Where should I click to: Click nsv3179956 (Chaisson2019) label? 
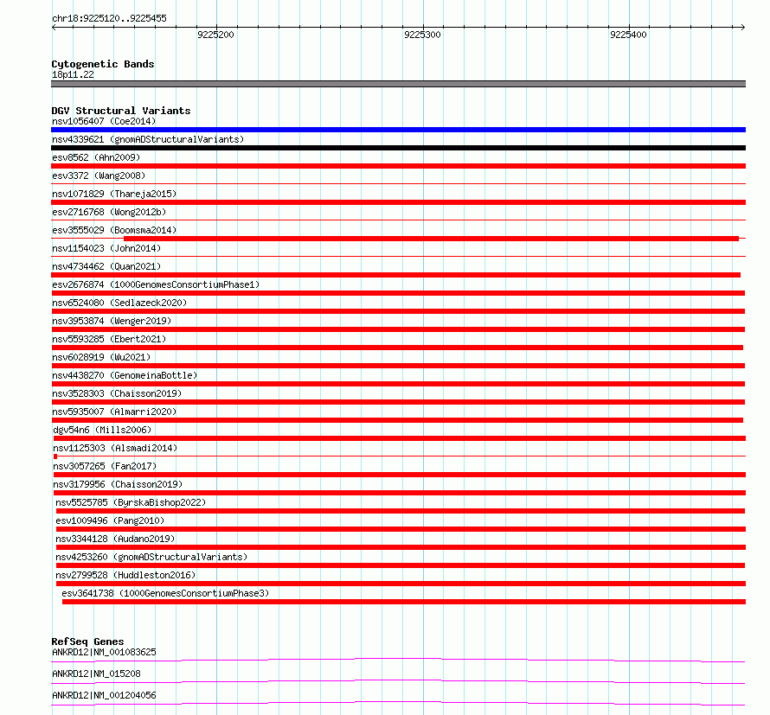(118, 484)
